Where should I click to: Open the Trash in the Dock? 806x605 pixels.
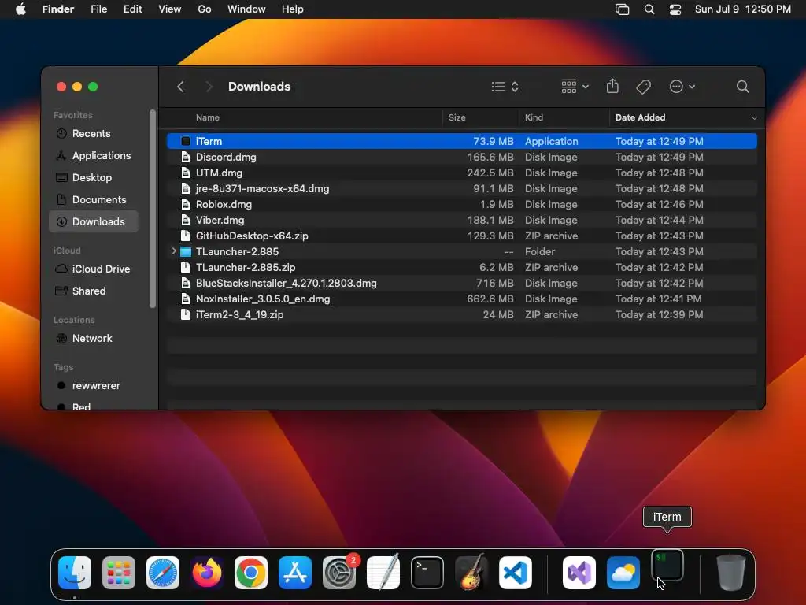tap(731, 573)
